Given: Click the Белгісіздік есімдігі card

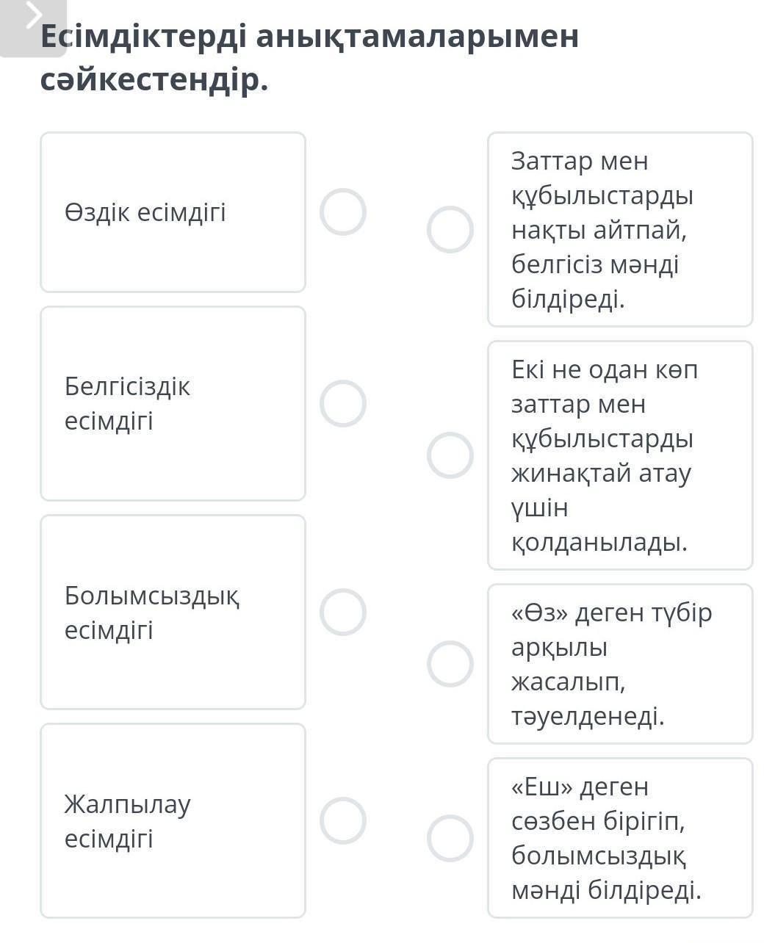Looking at the screenshot, I should [173, 403].
